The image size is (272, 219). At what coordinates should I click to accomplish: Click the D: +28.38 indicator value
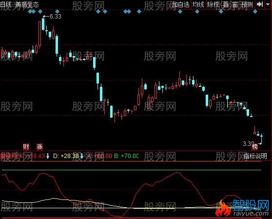pos(66,156)
